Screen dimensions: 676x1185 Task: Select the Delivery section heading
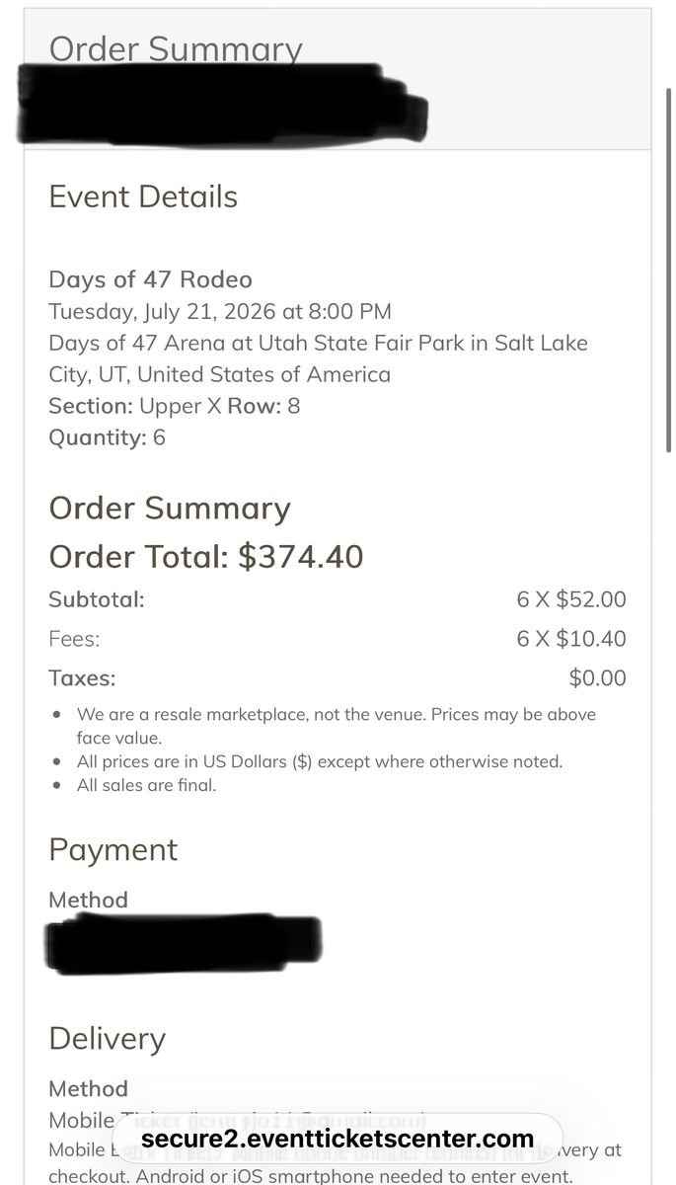(x=108, y=1039)
